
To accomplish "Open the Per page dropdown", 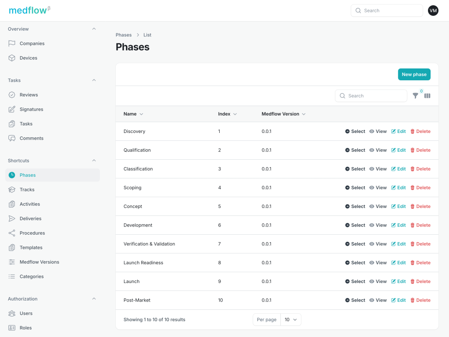I will [290, 319].
